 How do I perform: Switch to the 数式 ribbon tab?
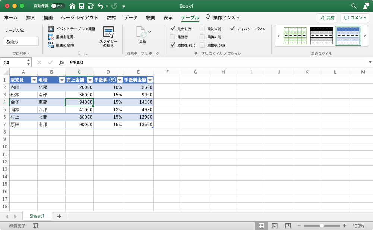click(x=111, y=17)
